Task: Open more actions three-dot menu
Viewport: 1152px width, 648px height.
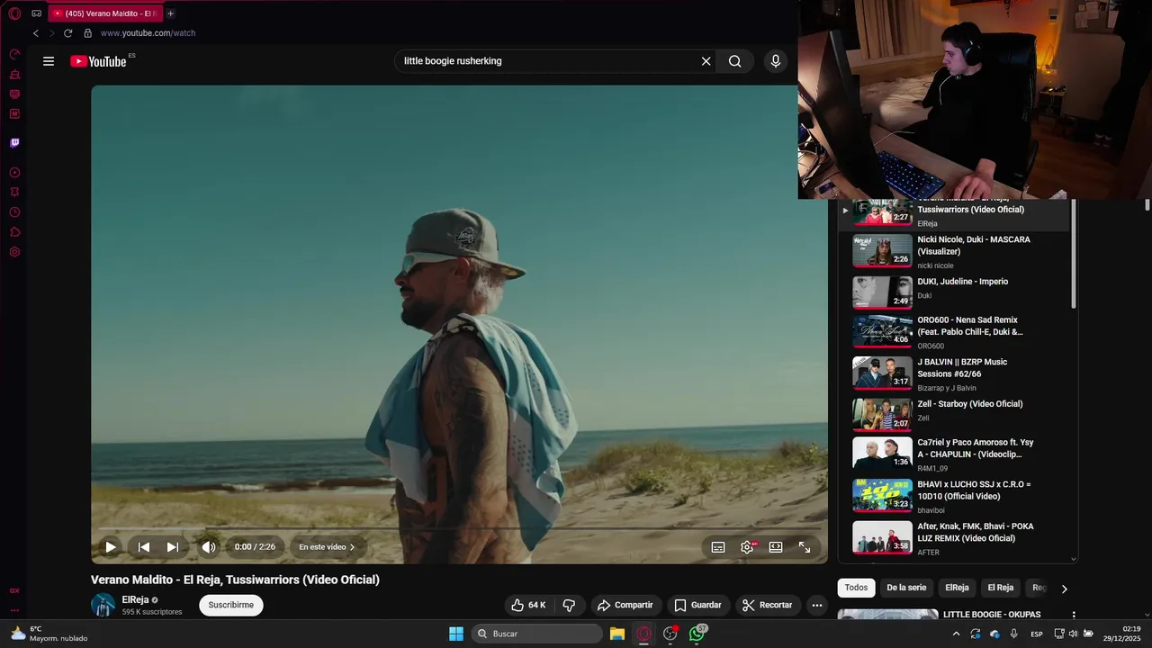Action: click(817, 605)
